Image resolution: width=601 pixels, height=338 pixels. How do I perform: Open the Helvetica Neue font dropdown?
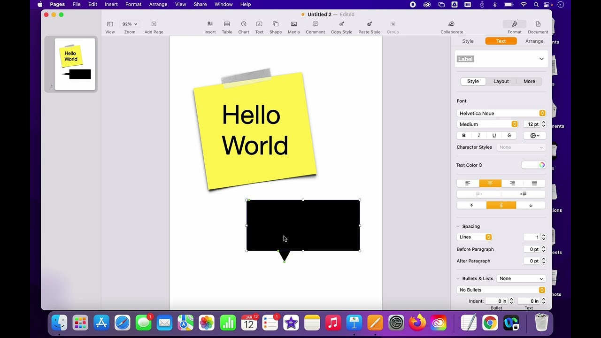pyautogui.click(x=501, y=113)
